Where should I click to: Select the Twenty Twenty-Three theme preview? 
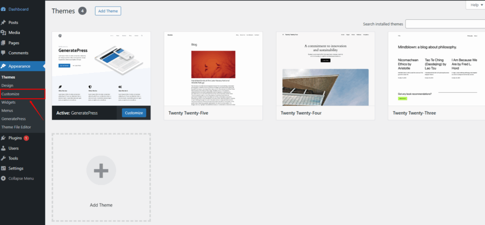(437, 69)
